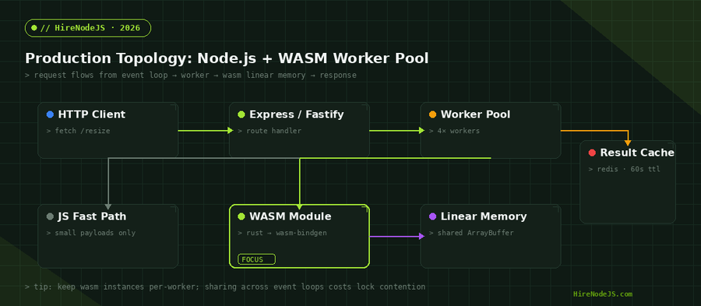
Task: Select the HTTP Client node
Action: [x=108, y=131]
